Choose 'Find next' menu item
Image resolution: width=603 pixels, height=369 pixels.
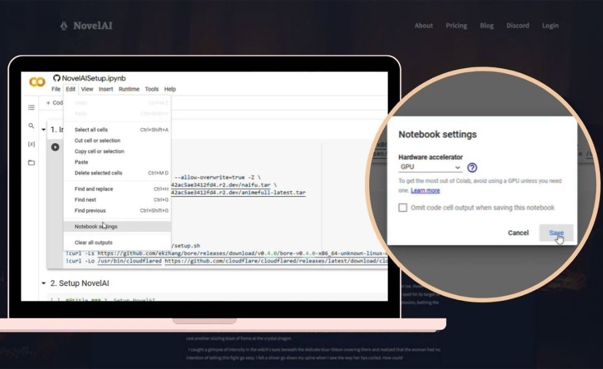coord(118,200)
